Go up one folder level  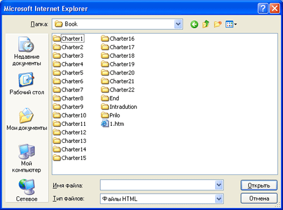click(x=206, y=24)
